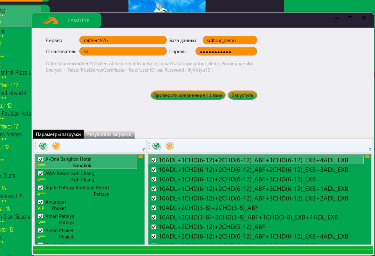Toggle the Amanpuri hotel checkbox
Image resolution: width=375 pixels, height=256 pixels.
pos(40,202)
